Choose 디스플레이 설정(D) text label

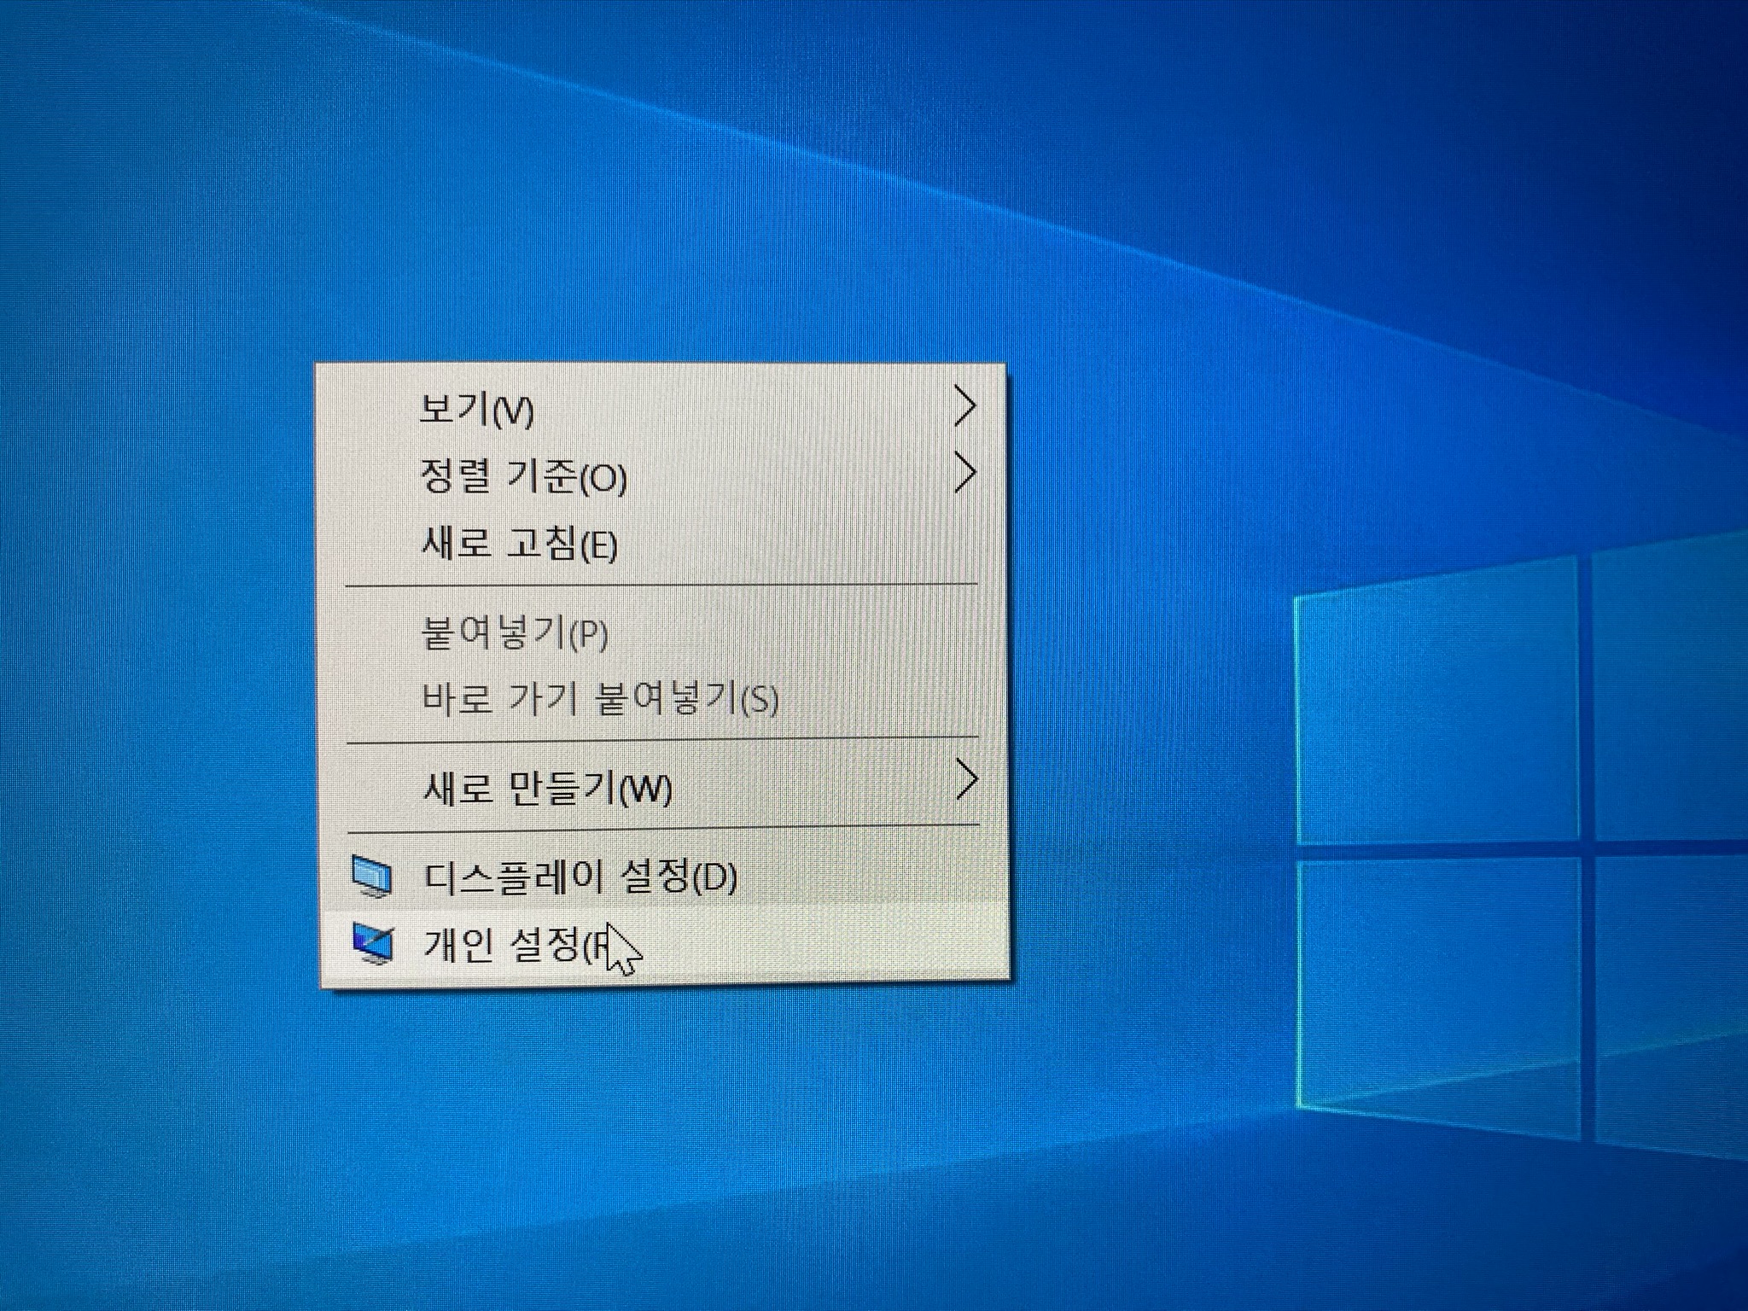tap(580, 877)
